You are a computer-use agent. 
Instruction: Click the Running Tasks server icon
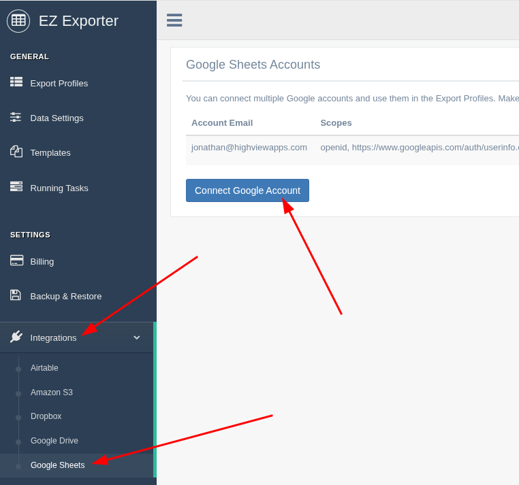coord(16,186)
